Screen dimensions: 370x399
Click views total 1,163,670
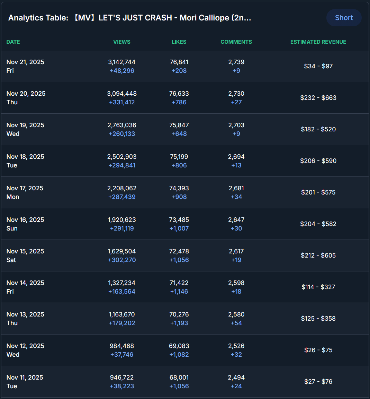[122, 314]
